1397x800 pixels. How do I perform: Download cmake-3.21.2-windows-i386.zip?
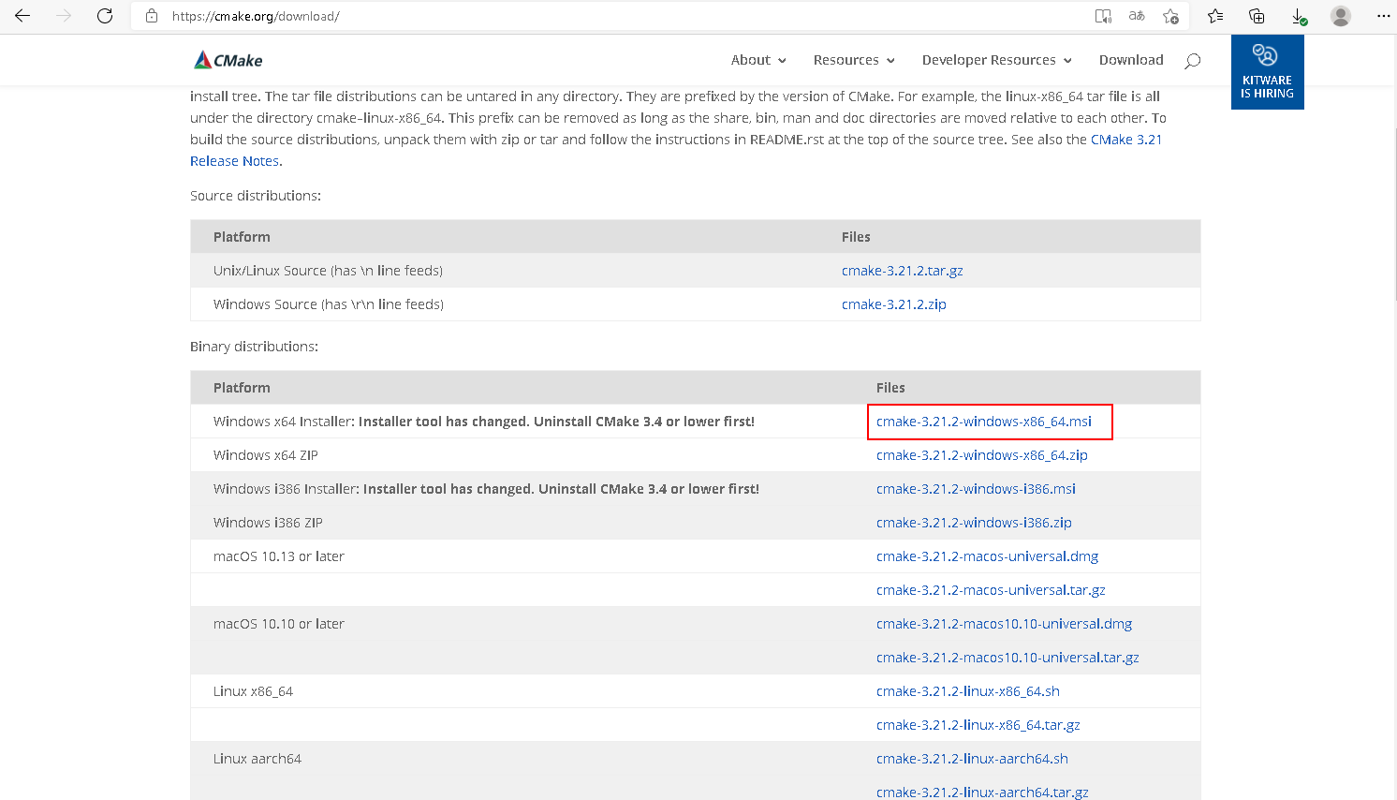974,523
